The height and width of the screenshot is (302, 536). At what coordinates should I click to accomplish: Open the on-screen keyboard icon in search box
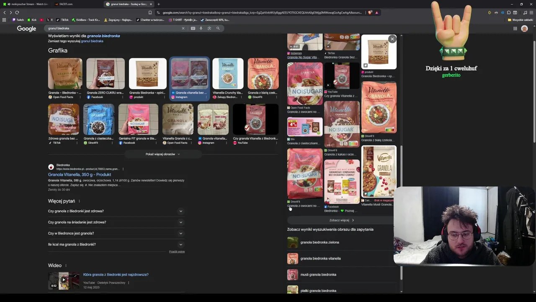pyautogui.click(x=193, y=29)
